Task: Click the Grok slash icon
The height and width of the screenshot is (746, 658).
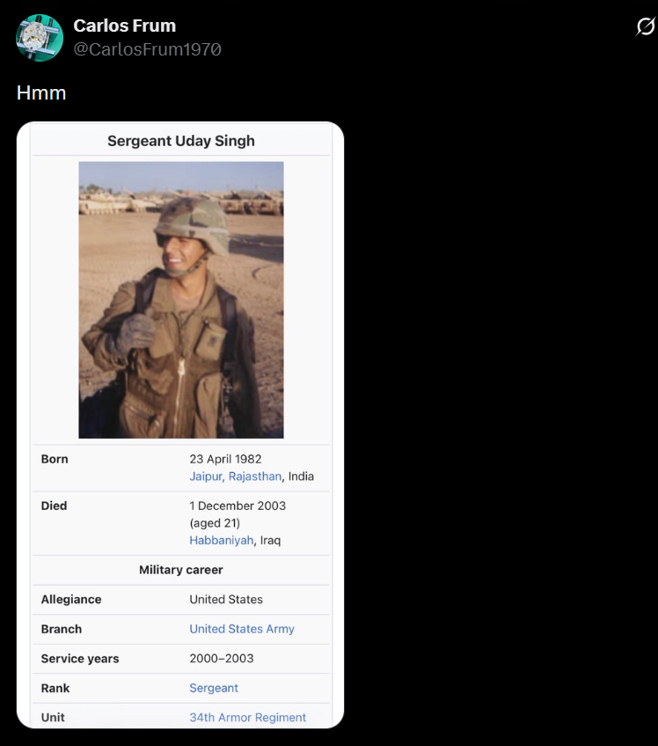Action: pos(645,26)
